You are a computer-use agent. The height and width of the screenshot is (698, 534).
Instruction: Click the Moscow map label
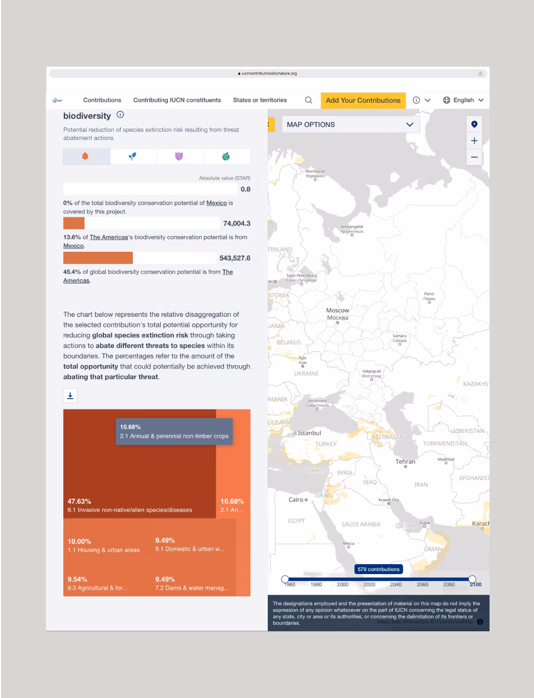click(337, 314)
